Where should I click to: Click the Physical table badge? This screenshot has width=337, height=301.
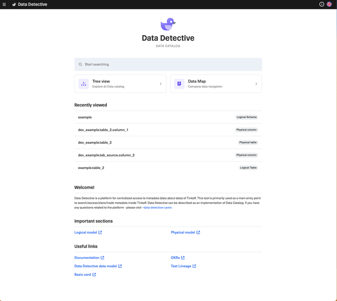[x=248, y=143]
